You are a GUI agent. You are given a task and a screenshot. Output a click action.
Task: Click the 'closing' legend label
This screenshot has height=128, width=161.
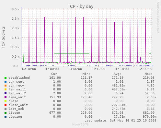(15, 117)
